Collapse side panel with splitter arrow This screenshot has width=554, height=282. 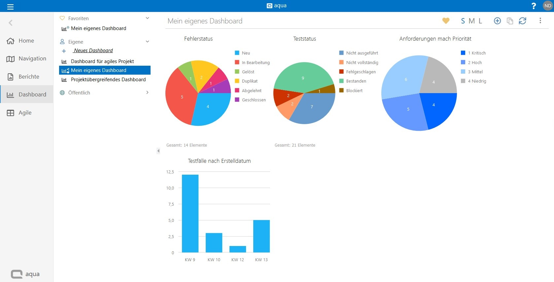point(158,151)
